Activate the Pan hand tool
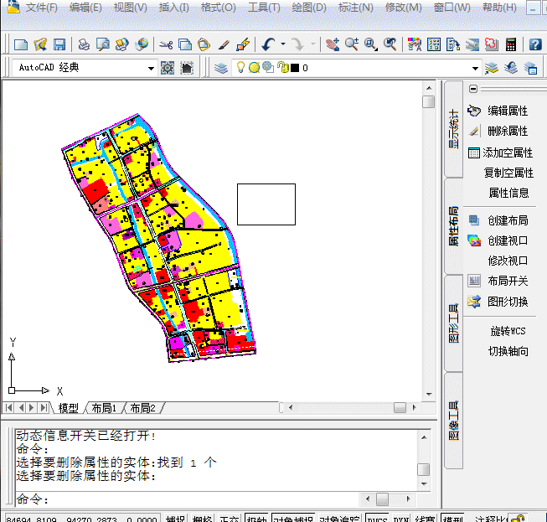 point(332,44)
